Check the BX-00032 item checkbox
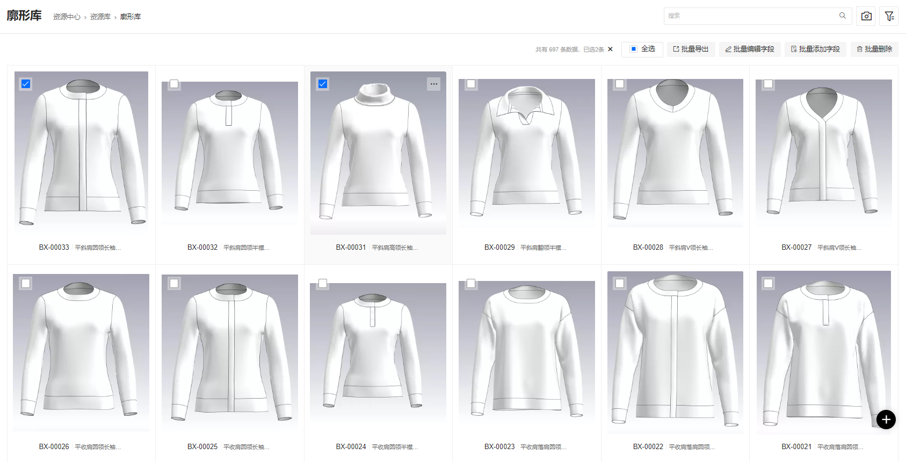The width and height of the screenshot is (906, 462). pyautogui.click(x=174, y=84)
